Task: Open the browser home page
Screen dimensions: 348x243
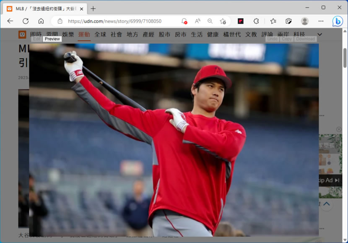Action: pos(41,21)
